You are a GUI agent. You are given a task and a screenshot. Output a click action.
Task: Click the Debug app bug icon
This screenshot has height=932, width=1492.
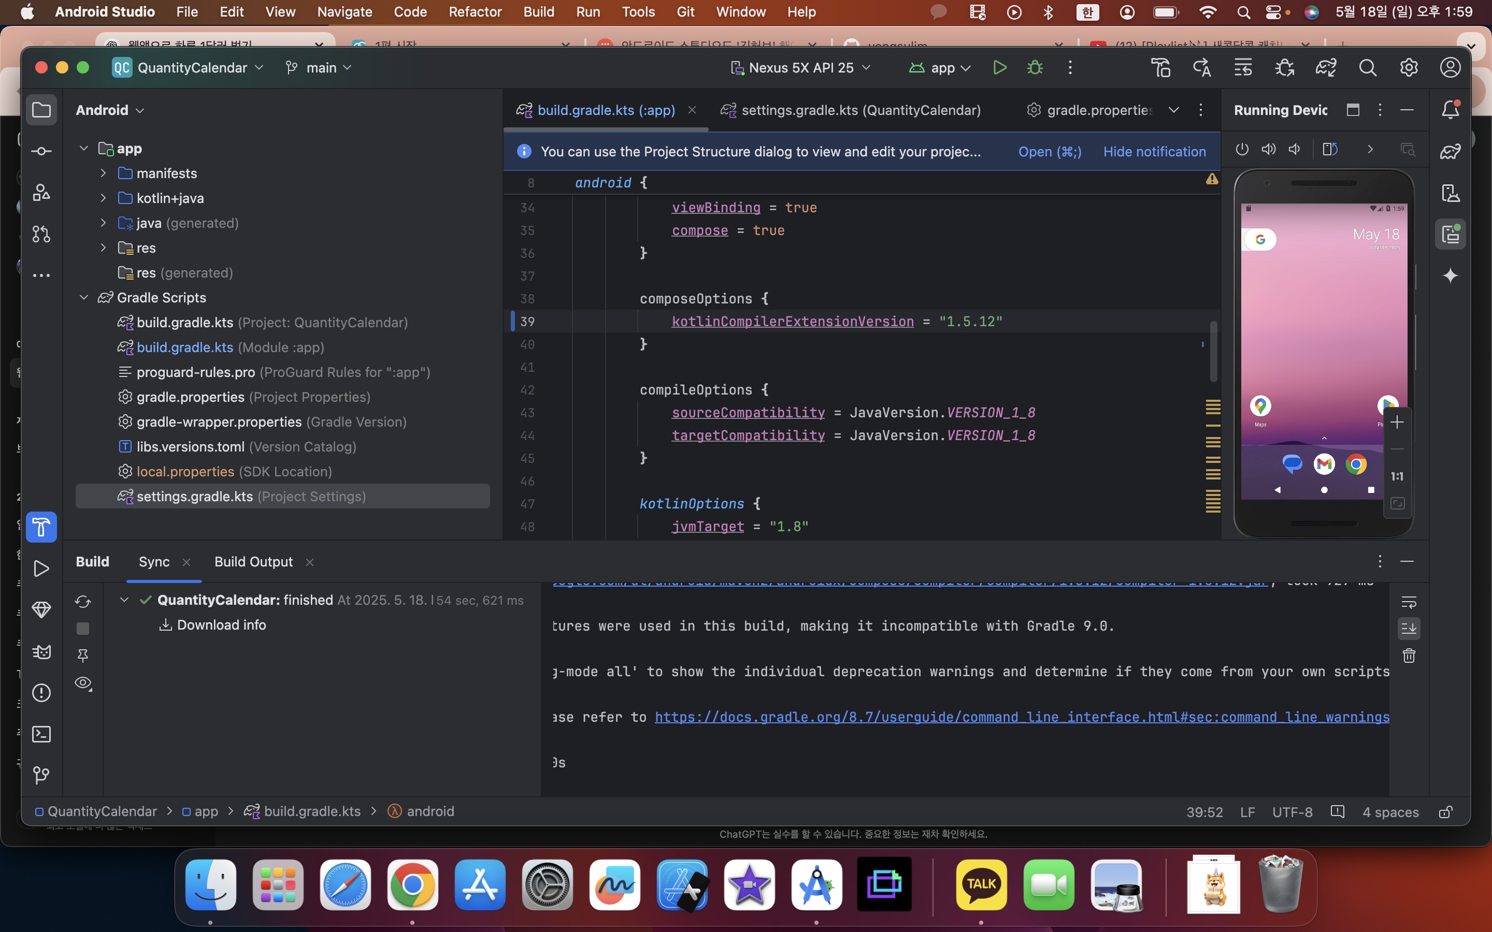click(1035, 68)
